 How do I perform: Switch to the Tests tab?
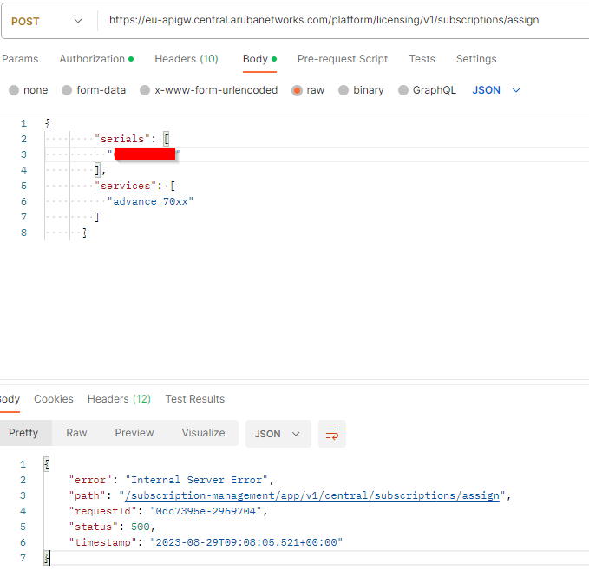(x=422, y=59)
